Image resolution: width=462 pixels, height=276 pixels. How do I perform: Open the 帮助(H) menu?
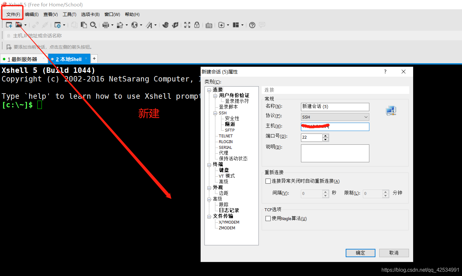click(132, 14)
